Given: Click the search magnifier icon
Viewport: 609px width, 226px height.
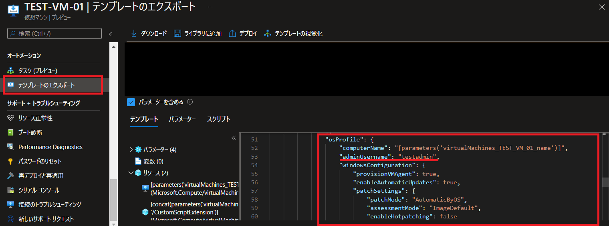Looking at the screenshot, I should point(13,34).
